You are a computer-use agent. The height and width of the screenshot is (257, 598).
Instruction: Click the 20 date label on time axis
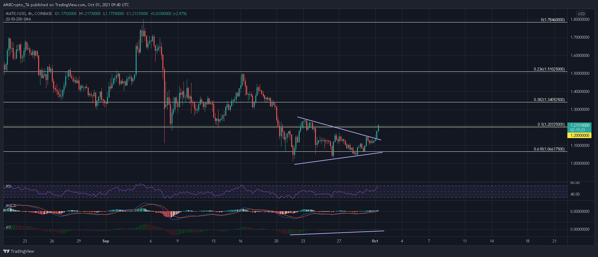(276, 241)
